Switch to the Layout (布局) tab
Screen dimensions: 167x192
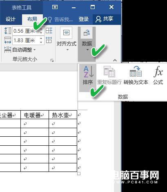[x=32, y=19]
